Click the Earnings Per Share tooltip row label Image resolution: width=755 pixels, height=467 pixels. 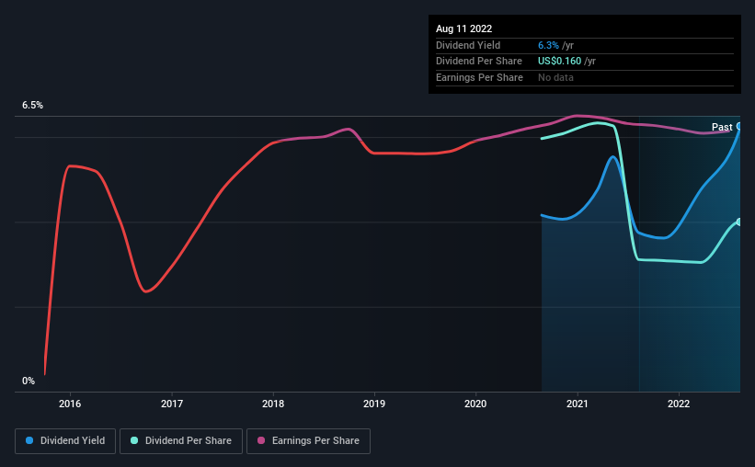pos(479,77)
